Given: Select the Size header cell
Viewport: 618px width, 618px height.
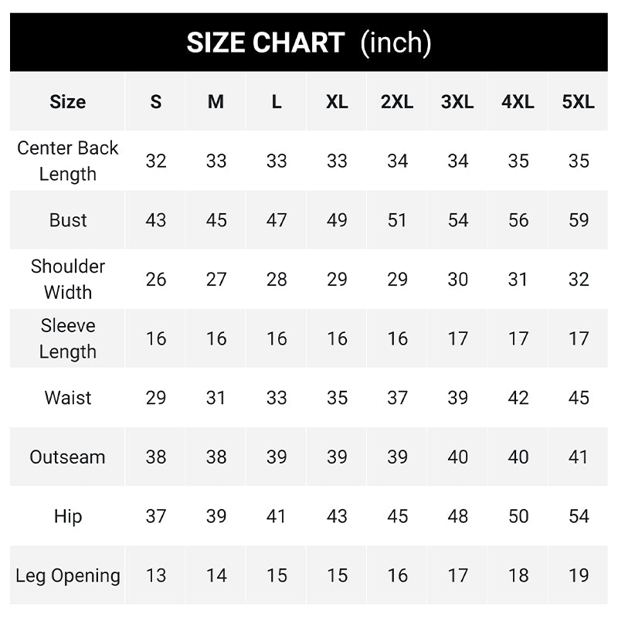Looking at the screenshot, I should click(x=68, y=102).
